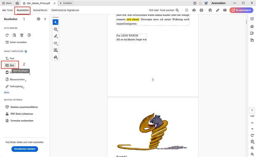Switch to the Konvertieren tab
This screenshot has width=256, height=157.
[x=40, y=10]
